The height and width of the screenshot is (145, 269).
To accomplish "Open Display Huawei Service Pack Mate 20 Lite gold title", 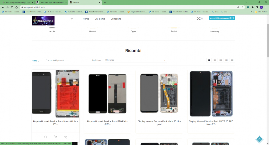I will pos(159,123).
